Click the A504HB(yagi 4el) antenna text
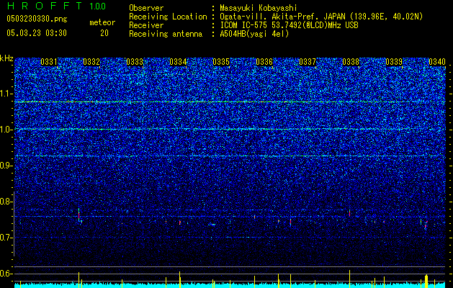This screenshot has height=288, width=453. (254, 34)
